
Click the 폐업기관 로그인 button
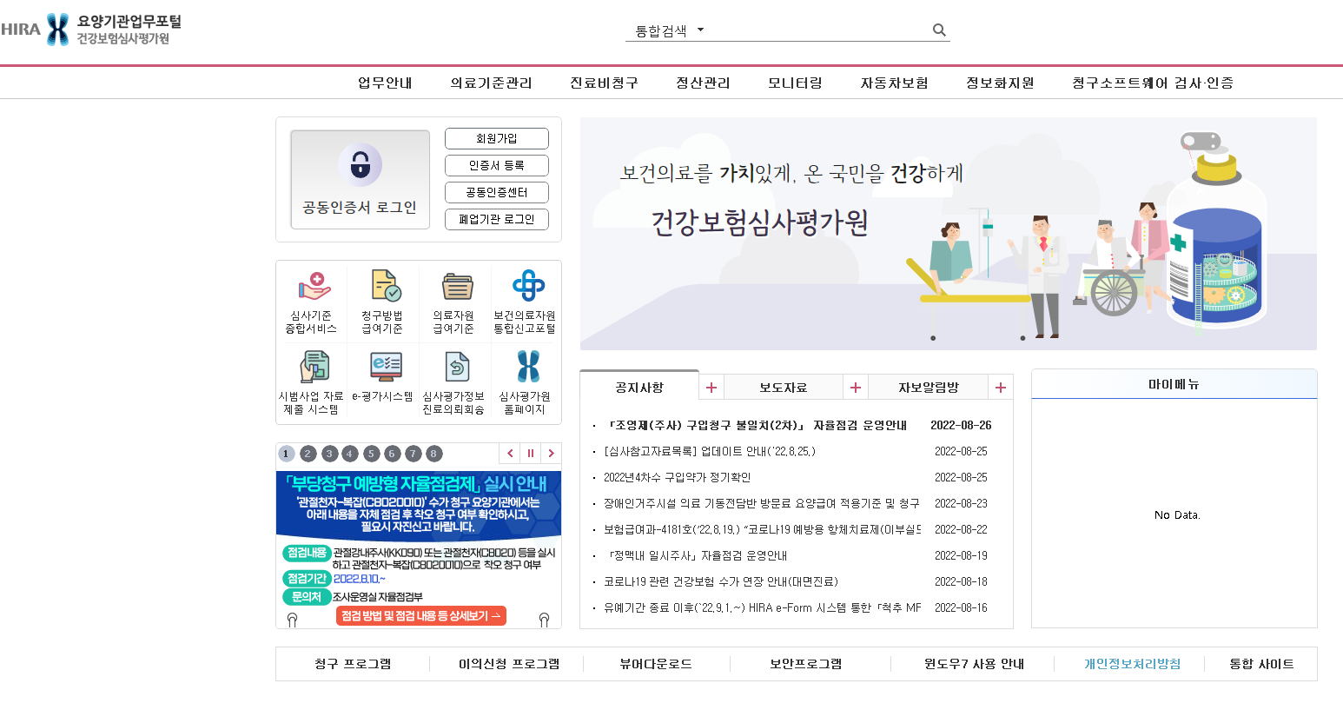(x=497, y=219)
